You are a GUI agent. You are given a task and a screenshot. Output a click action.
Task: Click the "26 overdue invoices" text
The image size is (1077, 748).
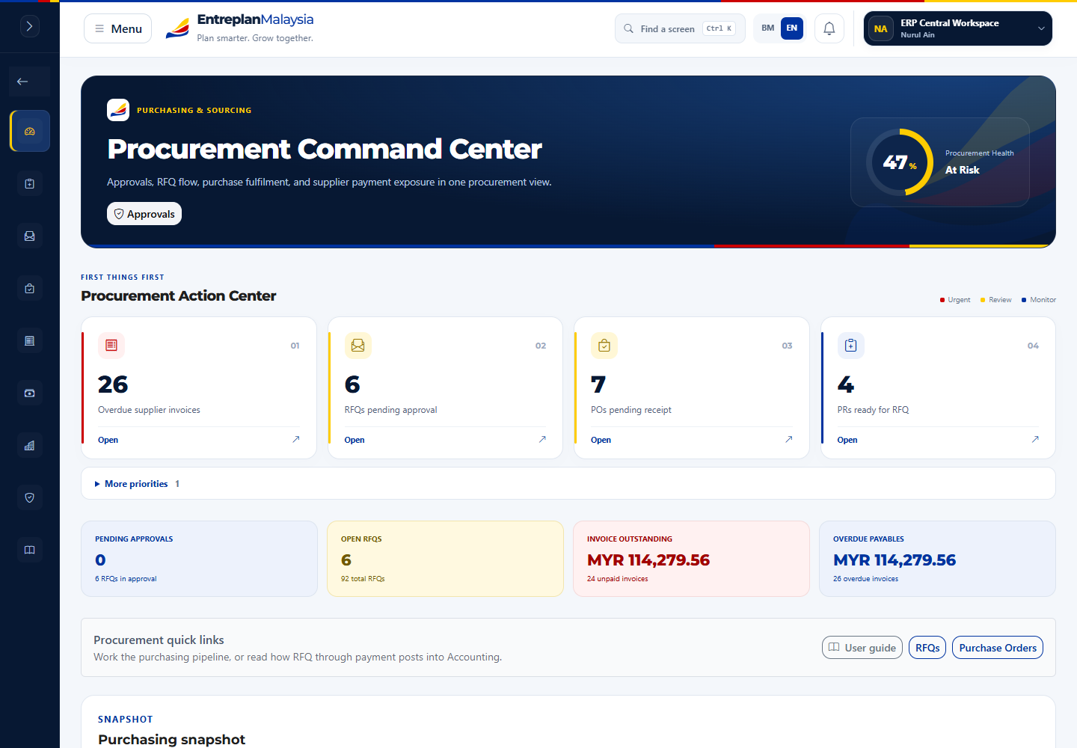(865, 579)
